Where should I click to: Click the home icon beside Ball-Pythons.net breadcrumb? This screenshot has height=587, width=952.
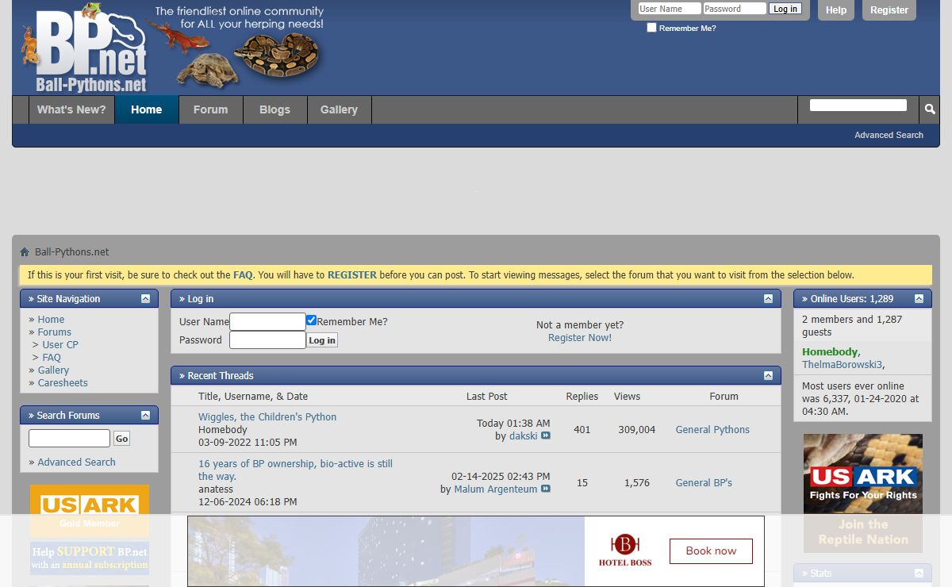coord(25,252)
